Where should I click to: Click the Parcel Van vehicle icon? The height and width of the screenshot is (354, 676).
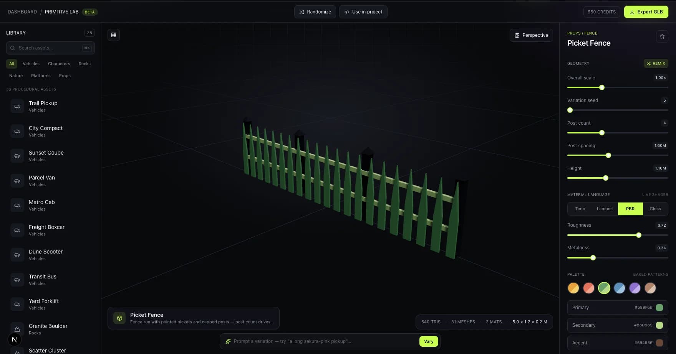point(17,181)
